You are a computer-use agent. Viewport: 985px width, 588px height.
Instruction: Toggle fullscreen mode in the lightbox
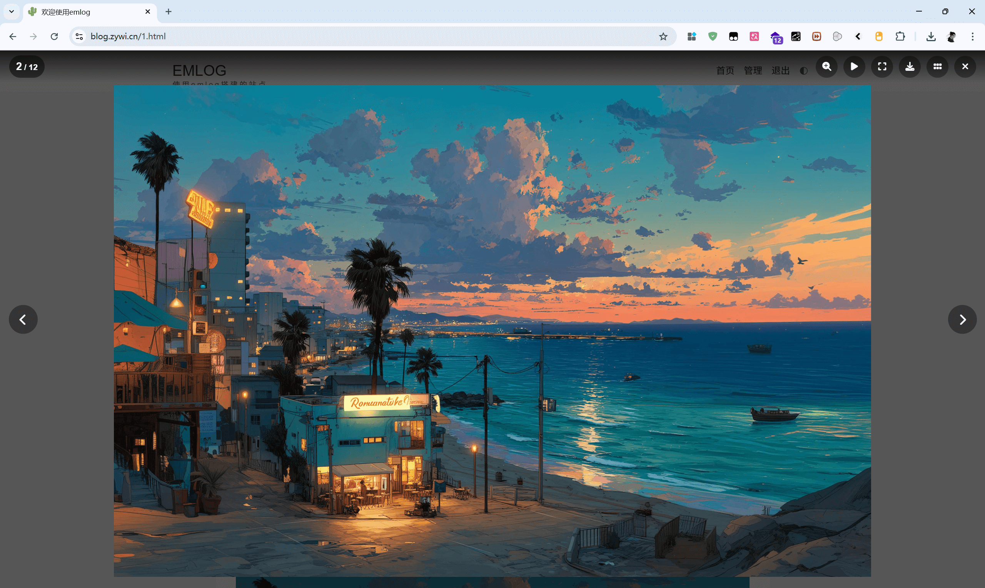[x=882, y=67]
